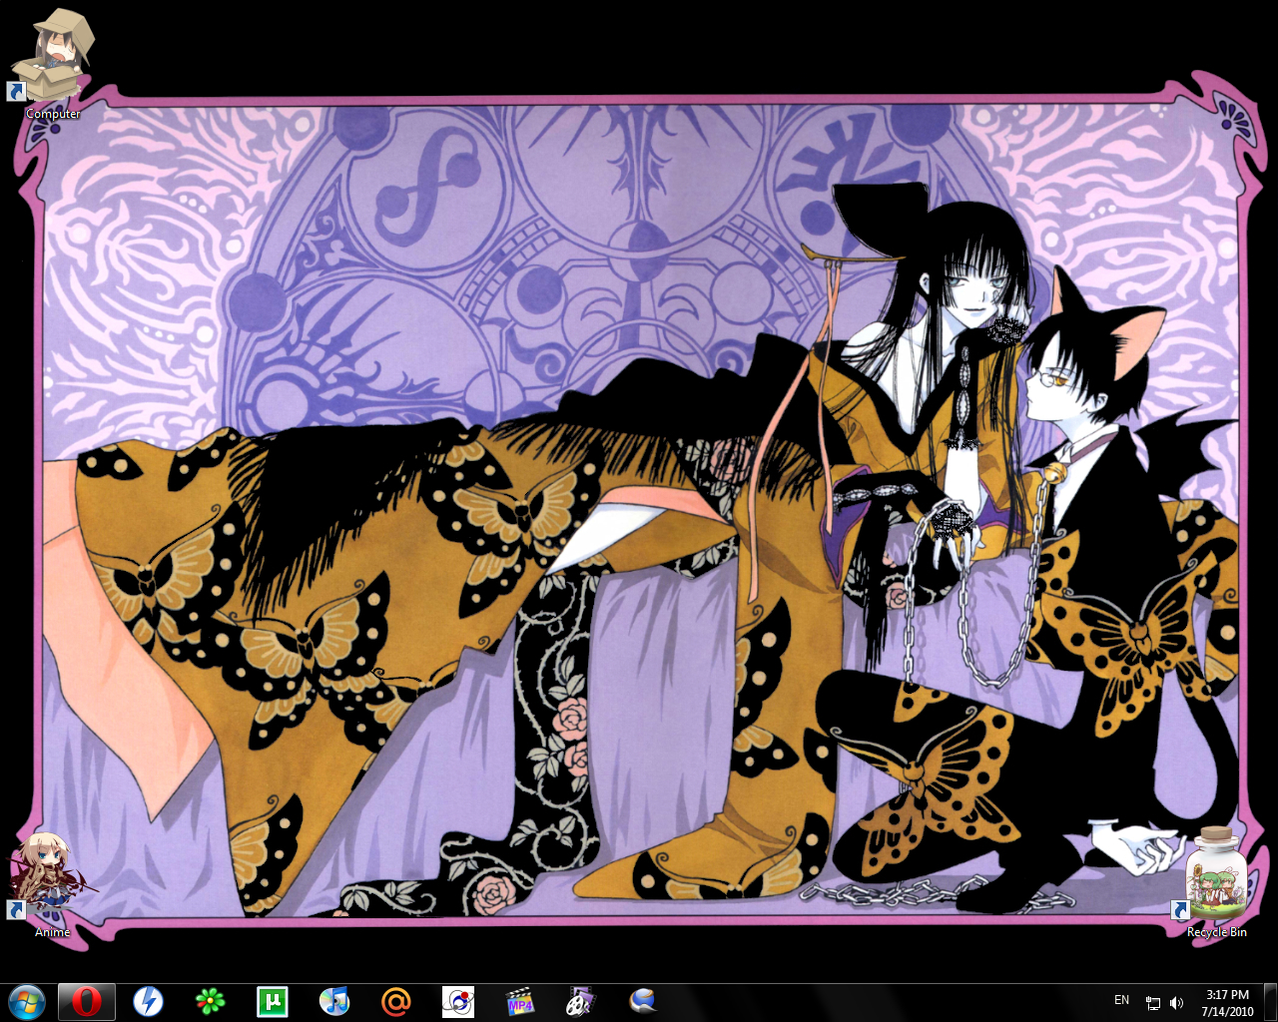Select the Recycle Bin desktop icon
Screen dimensions: 1278x1022
[1216, 882]
